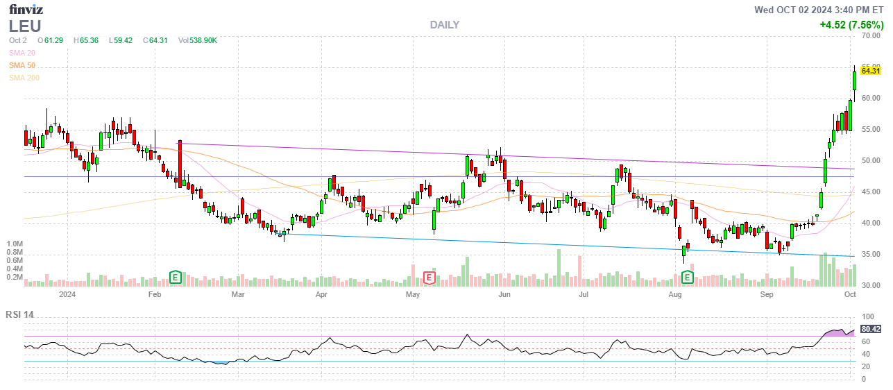Select the yellow 64.31 current price tag
Screen dimensions: 893x390
click(871, 71)
